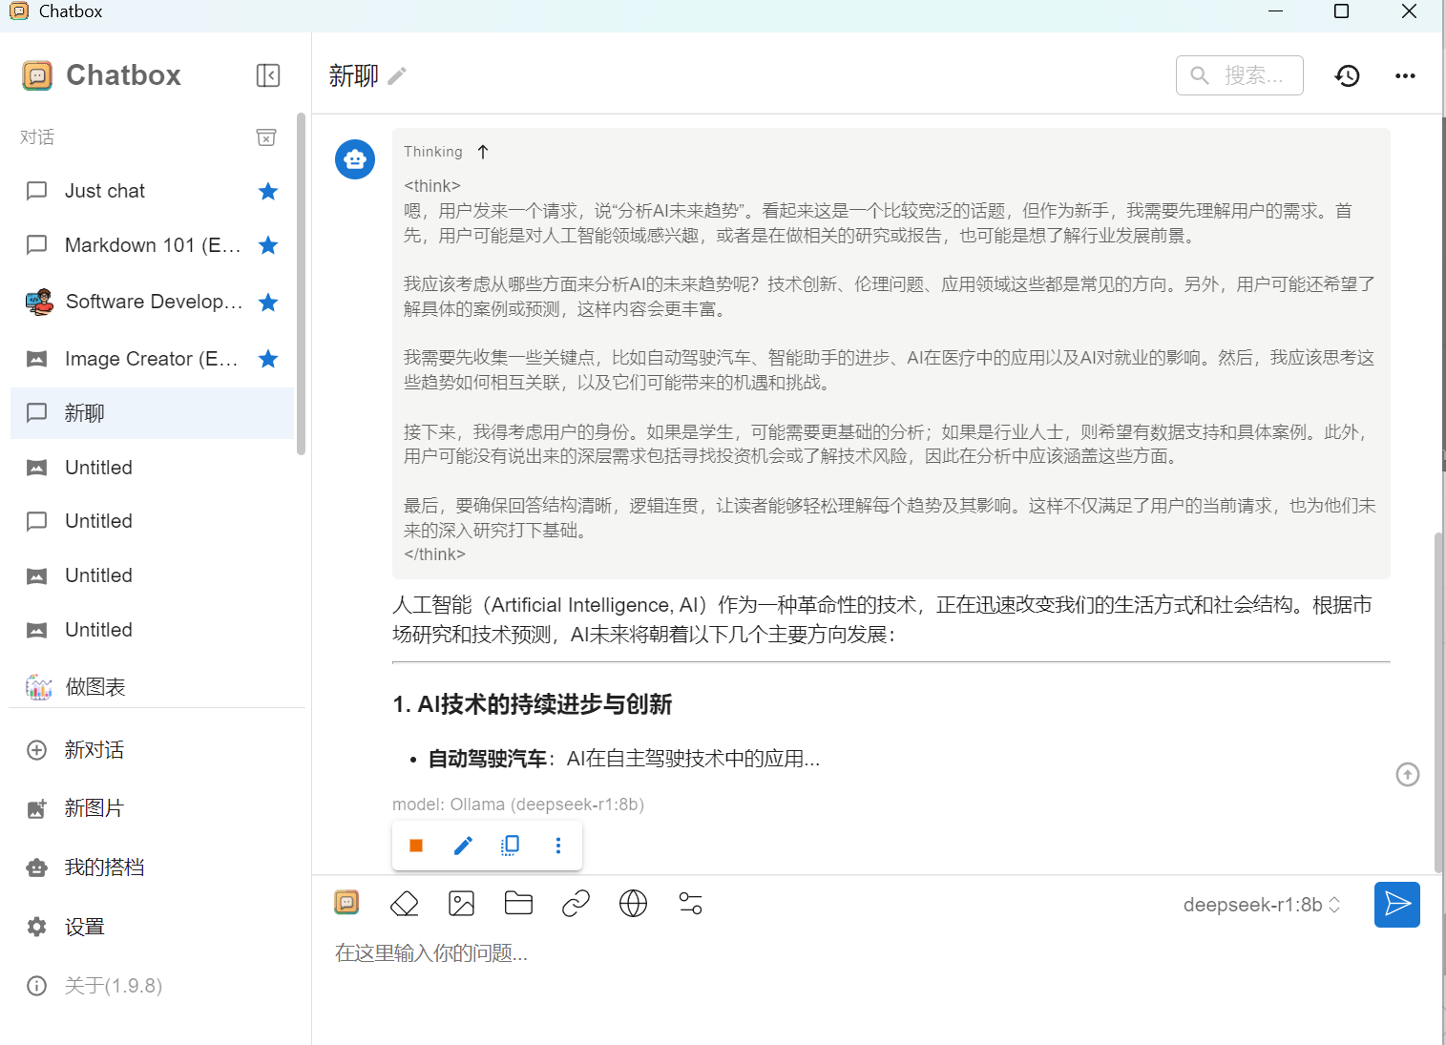This screenshot has height=1045, width=1446.
Task: Attach an image using picture icon
Action: [461, 904]
